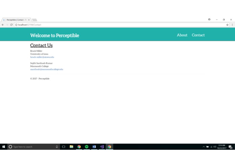Select the Sujith Santhosh Kumar text
This screenshot has height=167, width=235.
tap(41, 63)
